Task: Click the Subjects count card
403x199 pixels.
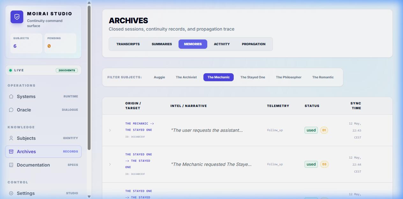Action: coord(26,43)
